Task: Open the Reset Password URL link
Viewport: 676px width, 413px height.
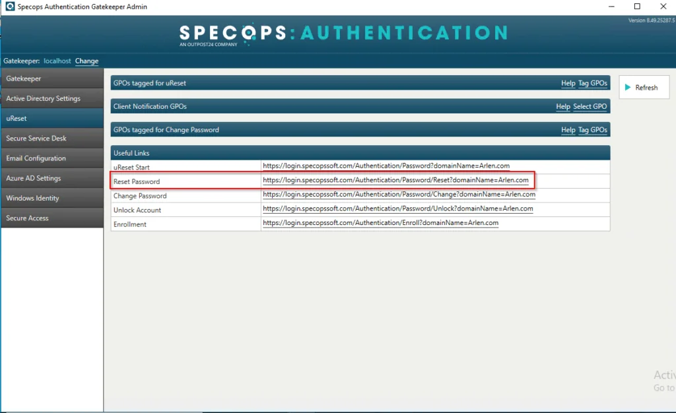Action: (395, 180)
